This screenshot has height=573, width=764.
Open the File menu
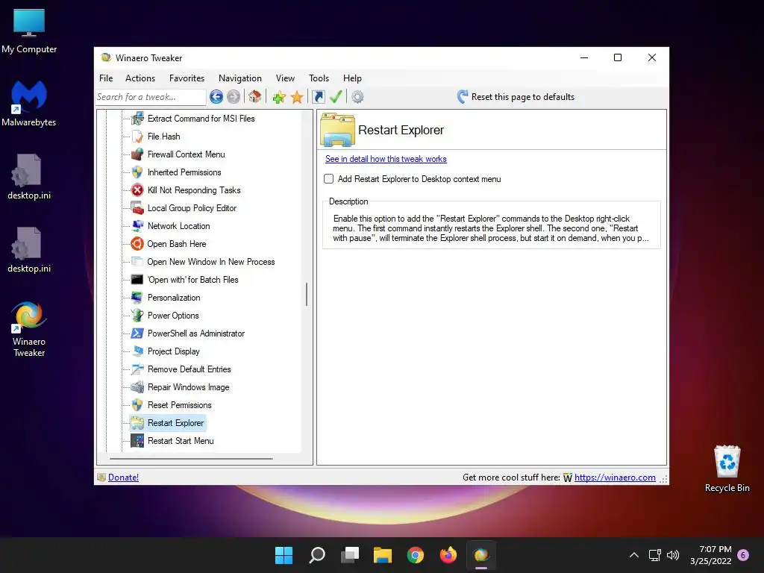tap(106, 78)
